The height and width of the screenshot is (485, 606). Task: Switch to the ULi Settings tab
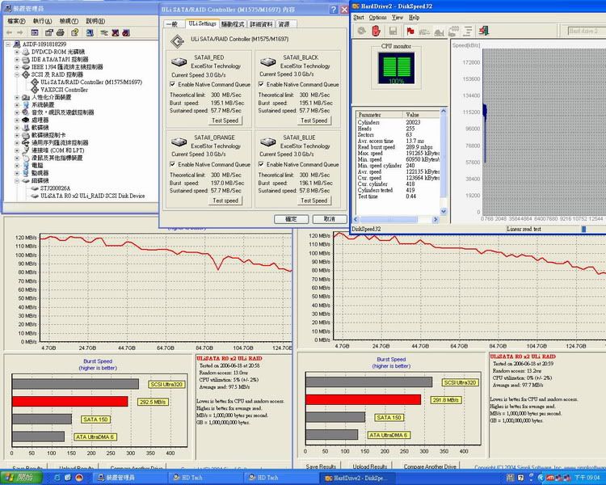pyautogui.click(x=202, y=23)
